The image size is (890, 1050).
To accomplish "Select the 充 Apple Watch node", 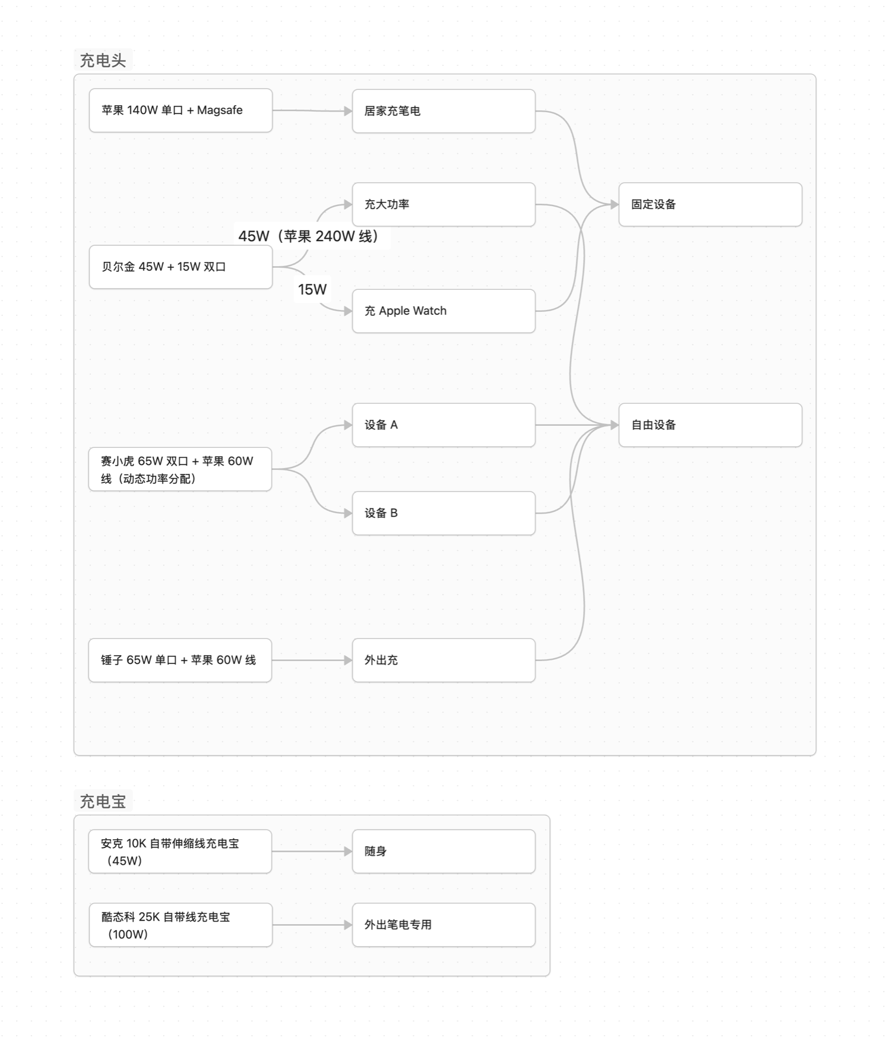I will click(444, 311).
